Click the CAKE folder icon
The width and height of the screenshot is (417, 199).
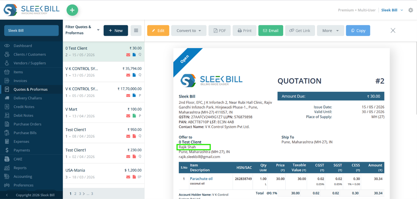pos(7,159)
